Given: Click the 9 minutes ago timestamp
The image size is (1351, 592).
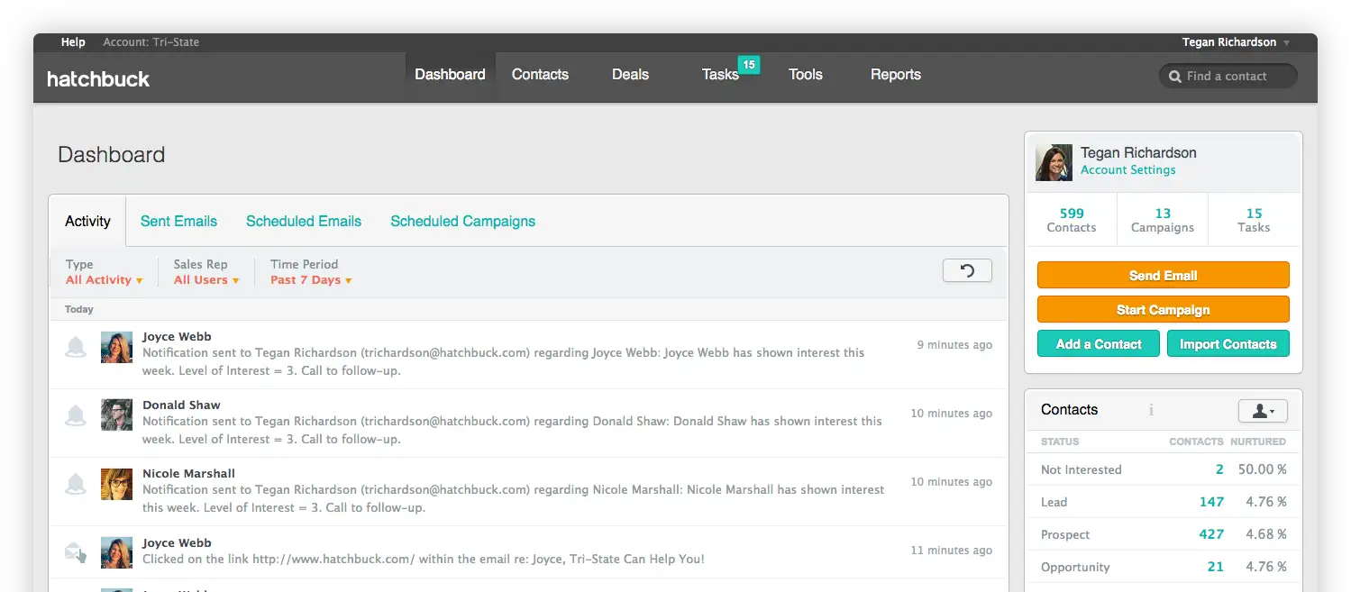Looking at the screenshot, I should [954, 345].
